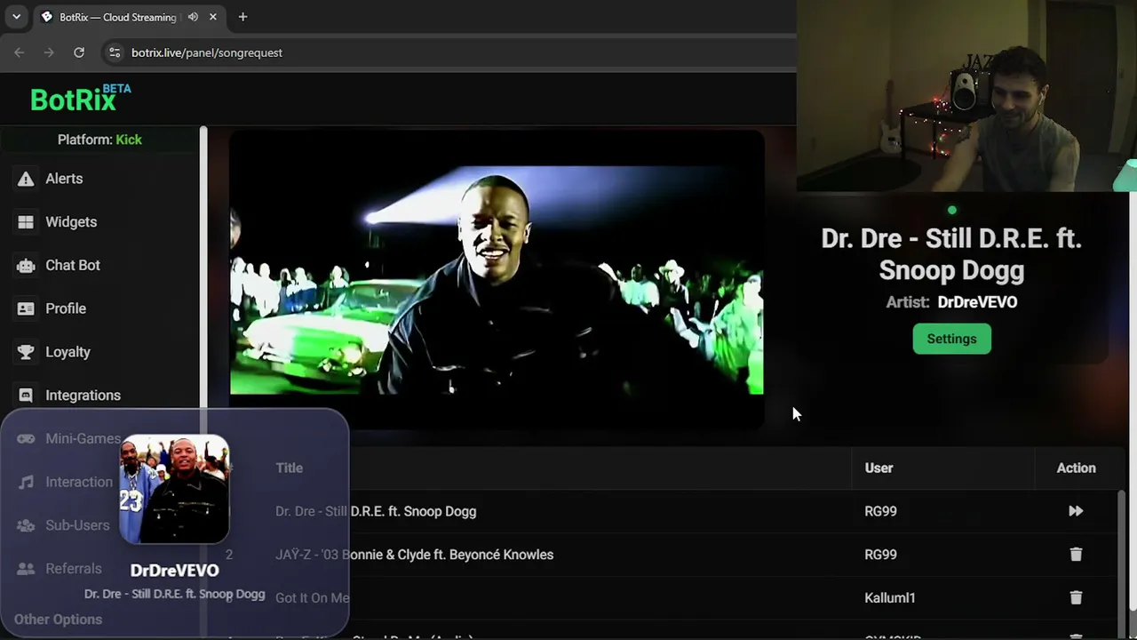This screenshot has width=1137, height=640.
Task: Click the Widgets grid icon in sidebar
Action: click(26, 222)
